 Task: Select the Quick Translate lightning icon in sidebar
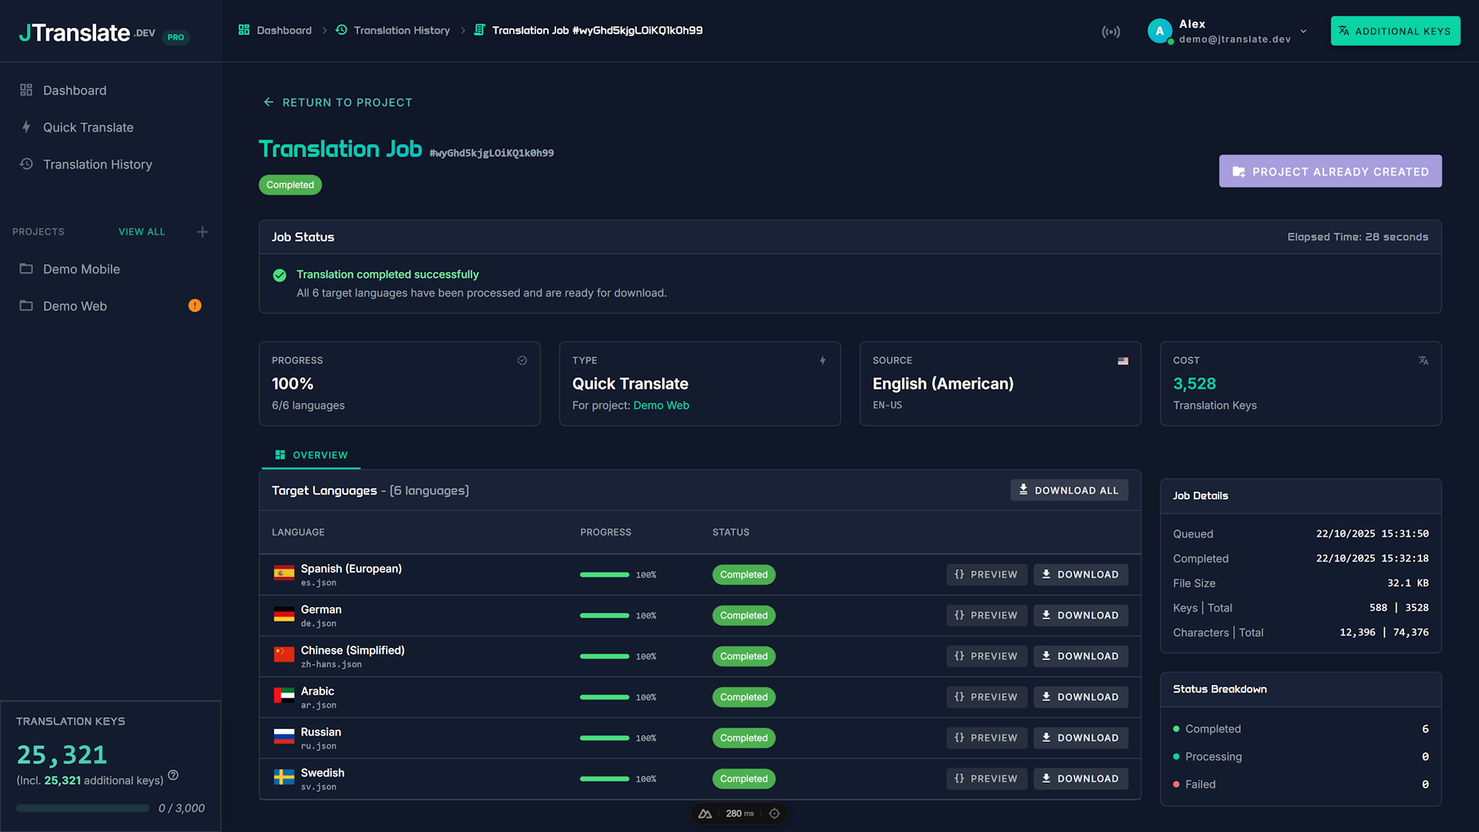tap(25, 127)
